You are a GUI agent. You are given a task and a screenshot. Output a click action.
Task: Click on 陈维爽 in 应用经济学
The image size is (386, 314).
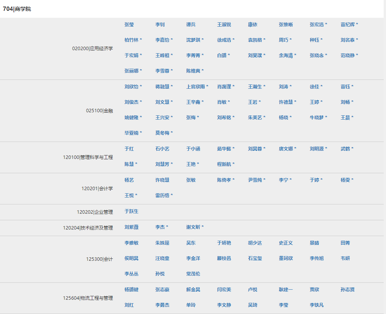pos(193,71)
